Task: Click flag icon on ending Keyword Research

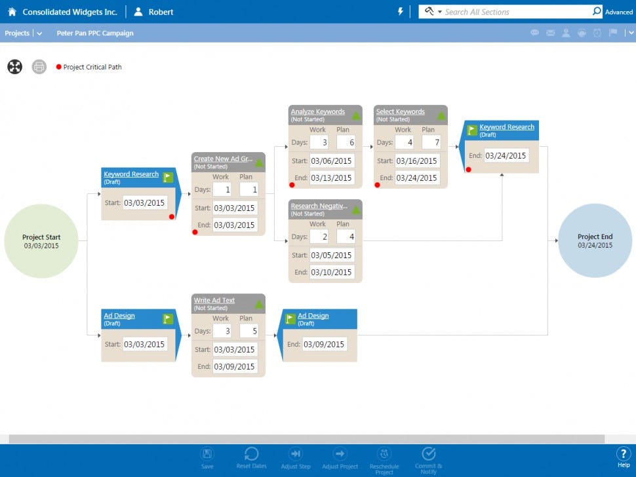Action: (x=471, y=130)
